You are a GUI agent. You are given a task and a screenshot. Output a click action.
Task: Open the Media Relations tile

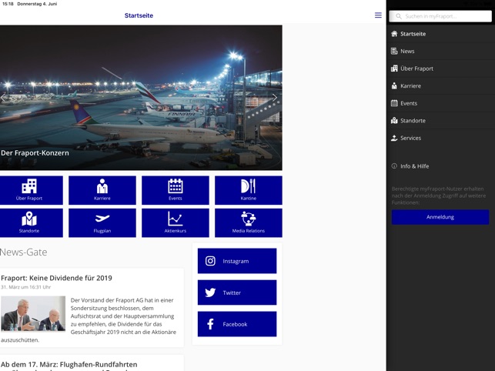point(249,222)
